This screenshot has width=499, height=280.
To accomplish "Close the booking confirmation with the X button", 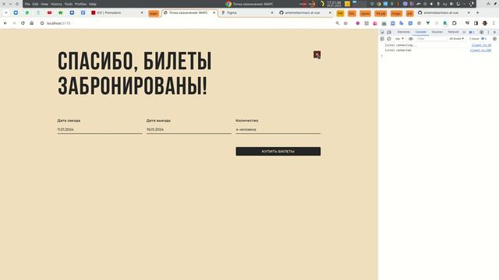I will pos(317,54).
